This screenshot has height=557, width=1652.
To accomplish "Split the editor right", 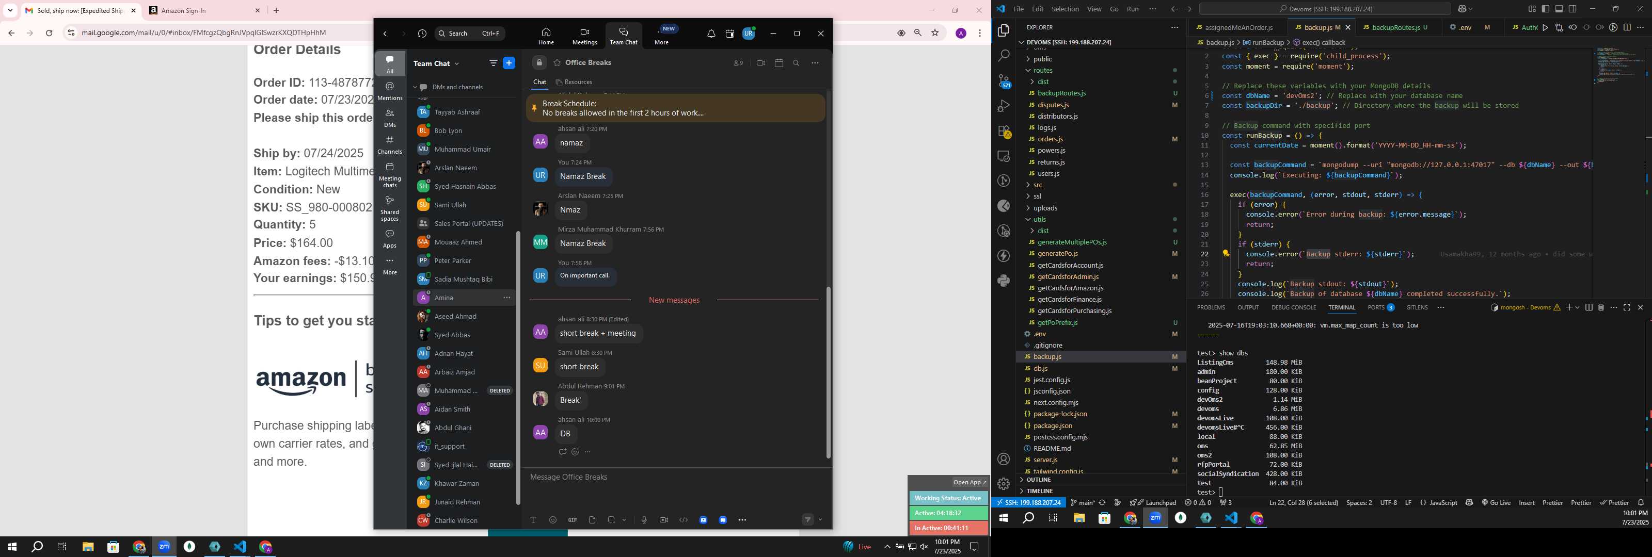I will click(1627, 27).
